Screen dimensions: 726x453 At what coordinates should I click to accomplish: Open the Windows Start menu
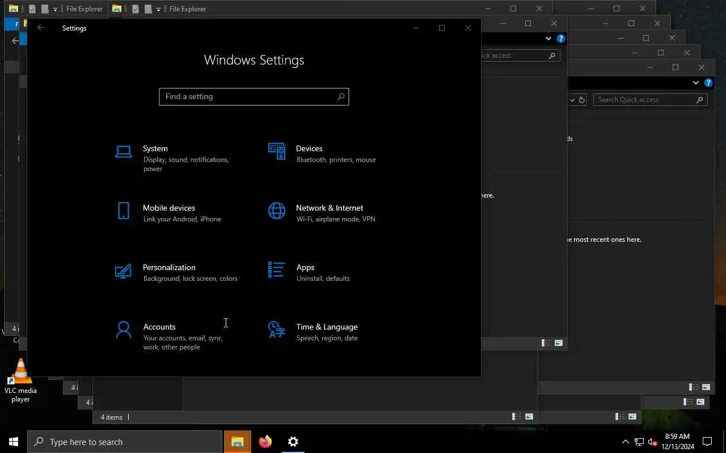[14, 442]
